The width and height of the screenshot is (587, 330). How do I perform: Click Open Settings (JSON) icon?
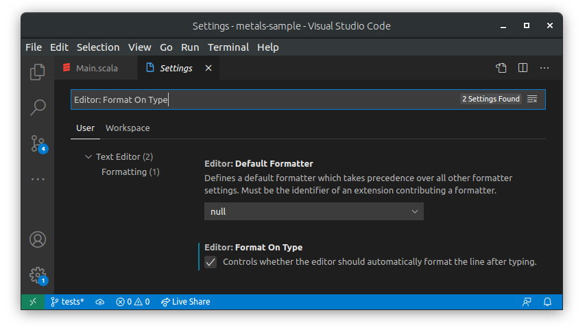click(x=501, y=68)
